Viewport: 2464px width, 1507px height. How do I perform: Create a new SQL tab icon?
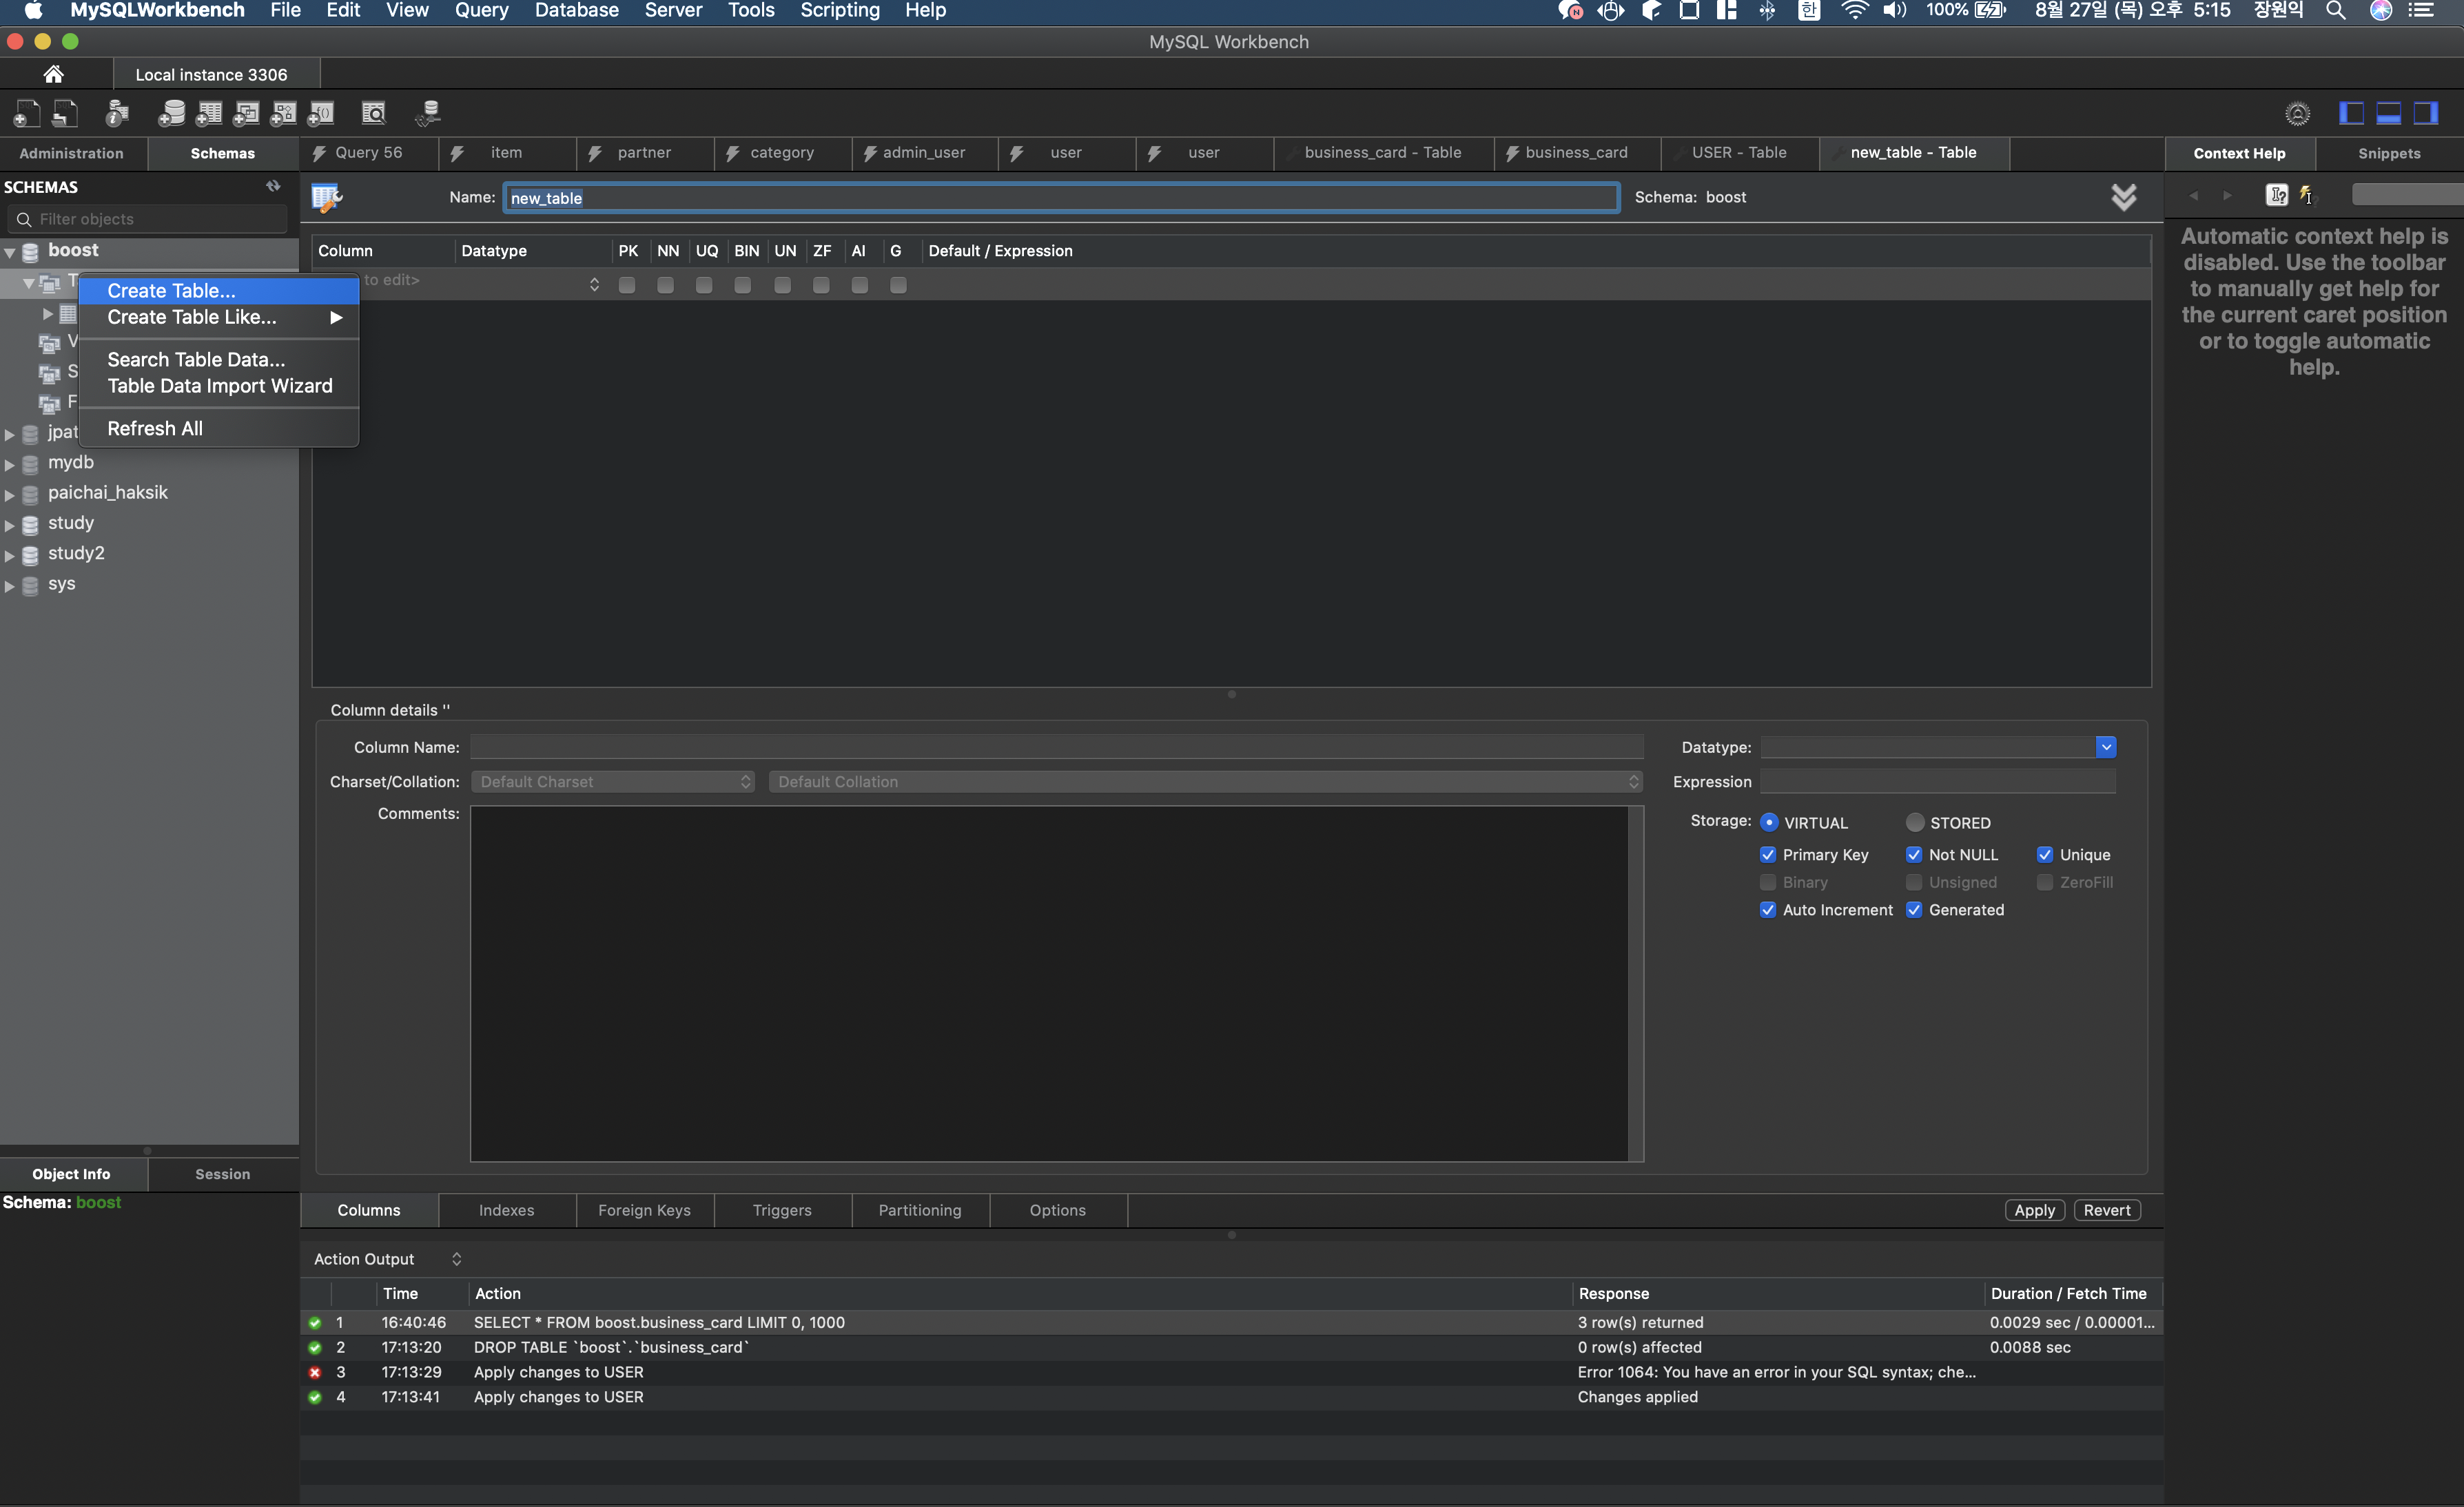tap(27, 114)
